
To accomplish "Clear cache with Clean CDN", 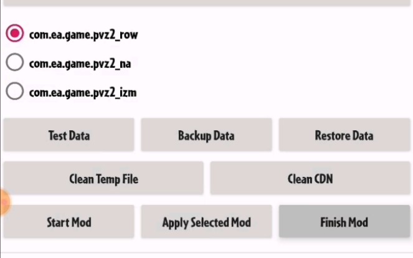I will tap(310, 178).
